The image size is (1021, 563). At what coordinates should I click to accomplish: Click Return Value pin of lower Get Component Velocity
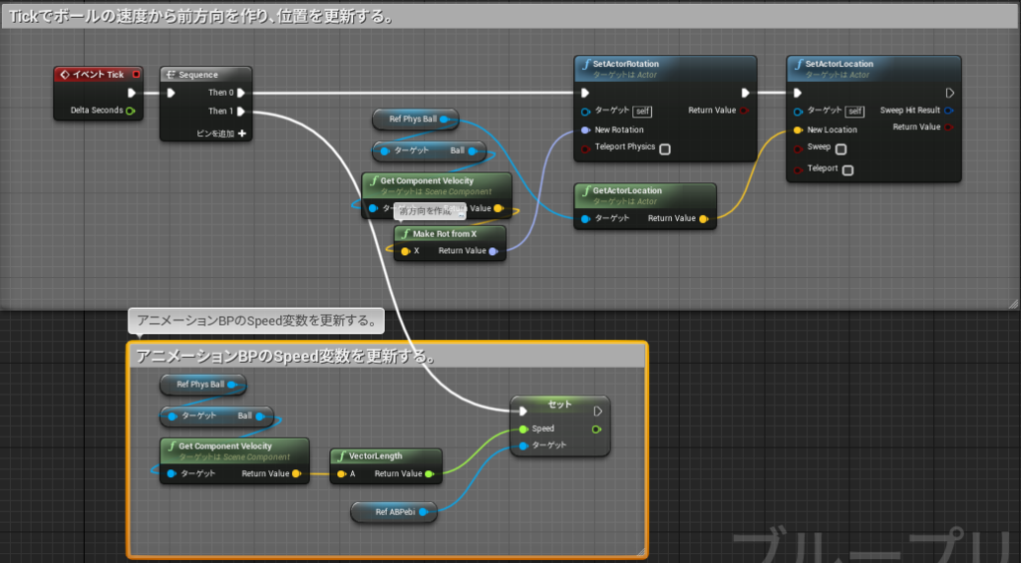(x=296, y=474)
